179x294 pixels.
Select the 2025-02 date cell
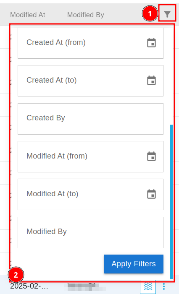click(29, 286)
